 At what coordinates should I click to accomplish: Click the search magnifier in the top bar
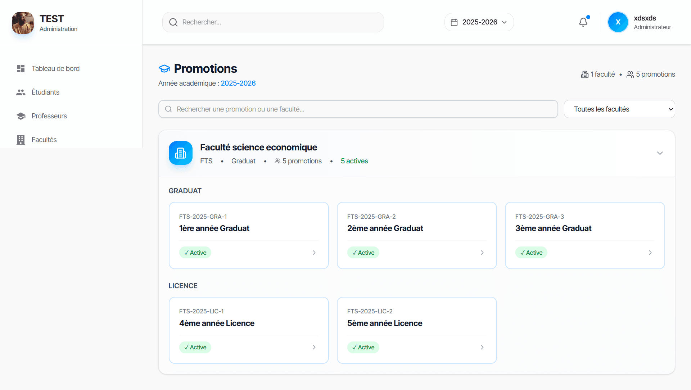click(173, 22)
